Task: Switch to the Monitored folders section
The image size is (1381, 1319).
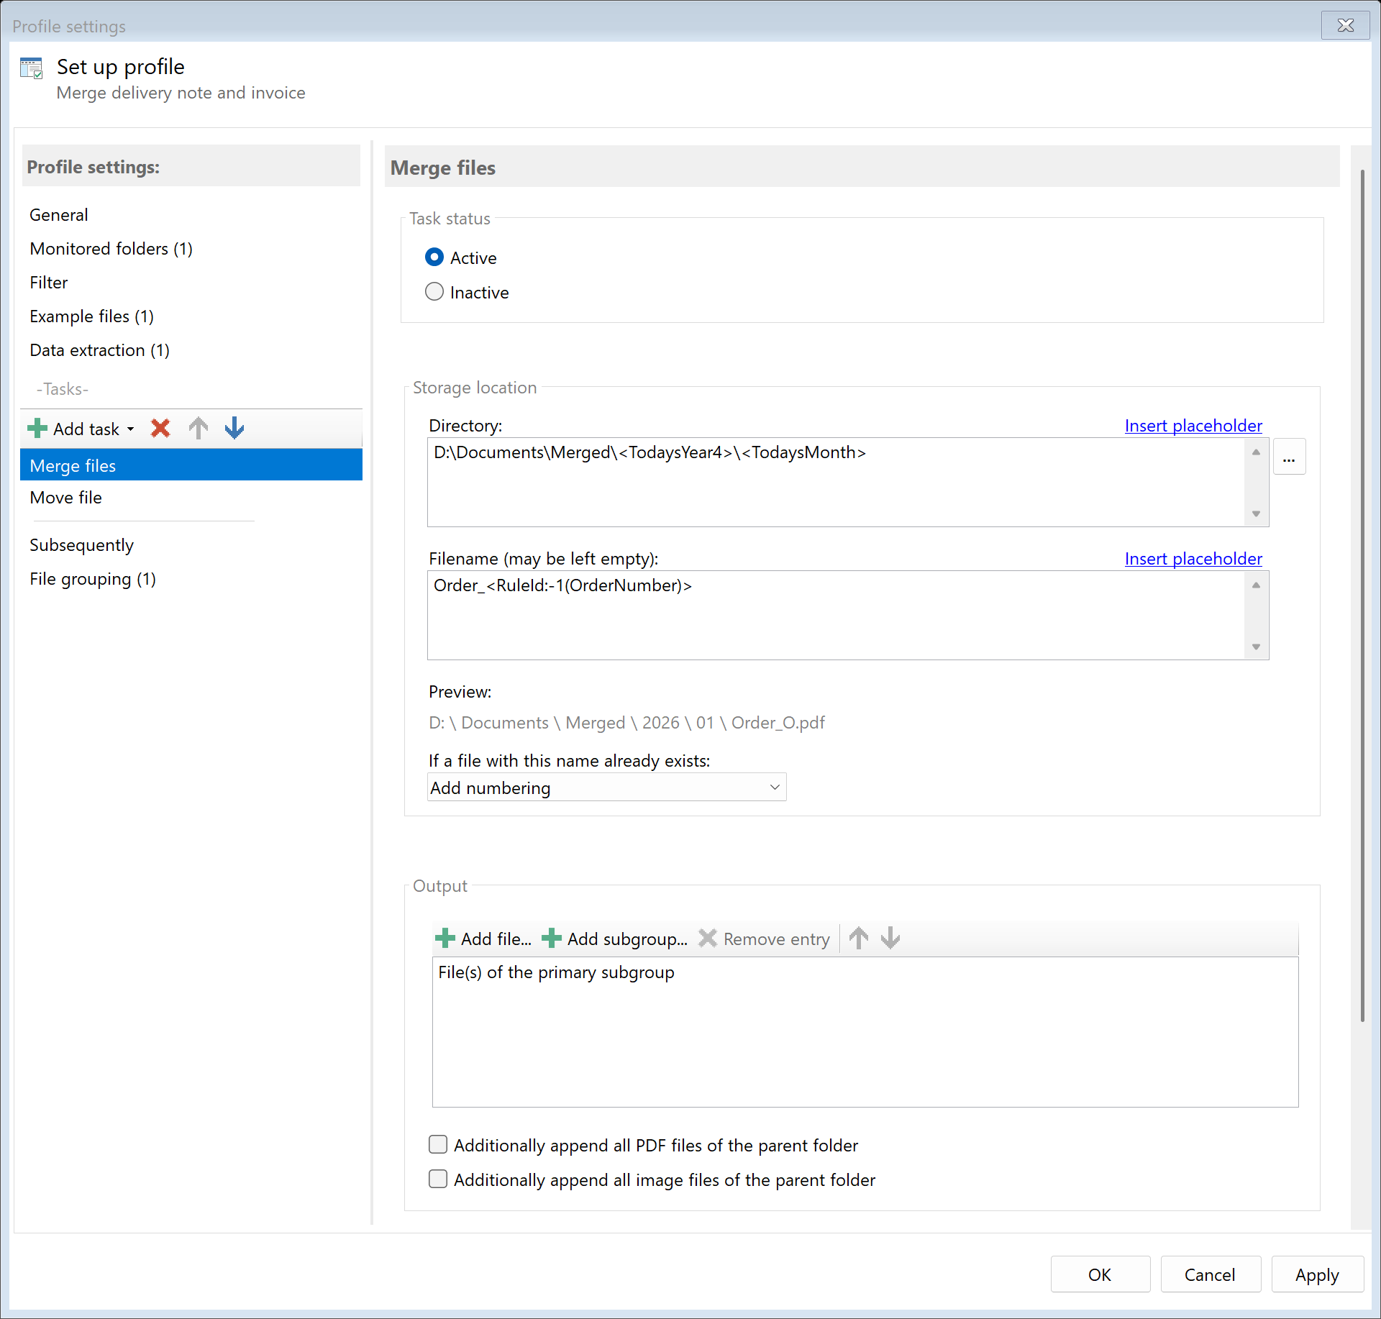Action: point(111,248)
